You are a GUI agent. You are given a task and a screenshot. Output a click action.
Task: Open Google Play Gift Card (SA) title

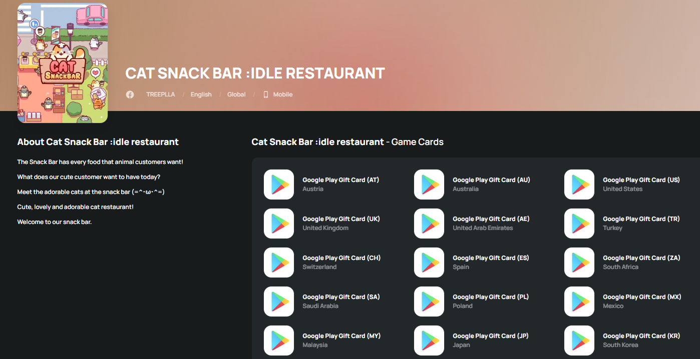341,297
